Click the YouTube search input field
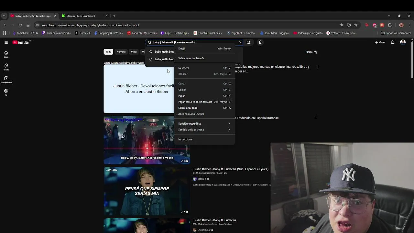The width and height of the screenshot is (414, 233). click(x=194, y=42)
